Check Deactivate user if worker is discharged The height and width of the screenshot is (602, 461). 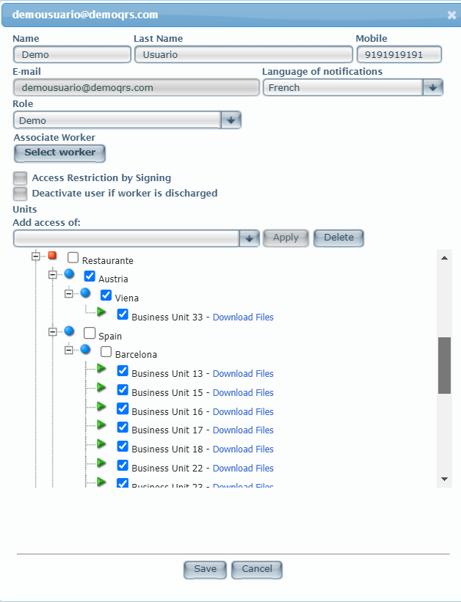[x=20, y=194]
